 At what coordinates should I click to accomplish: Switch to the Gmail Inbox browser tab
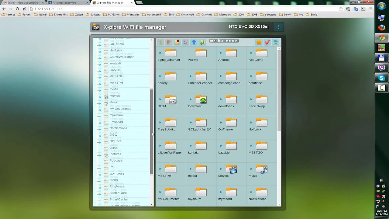[23, 3]
